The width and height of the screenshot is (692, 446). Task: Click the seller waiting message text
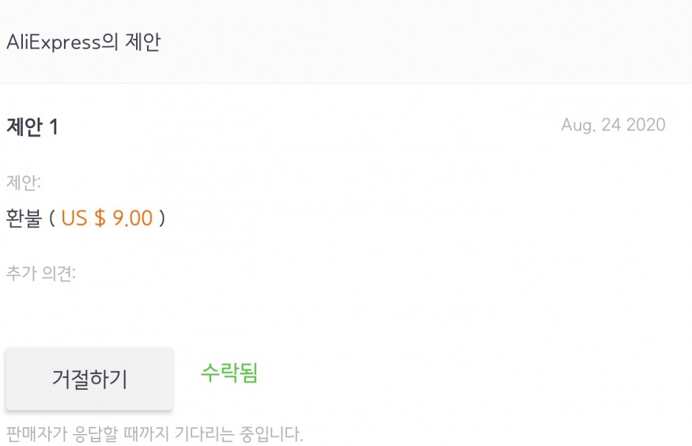pos(154,434)
